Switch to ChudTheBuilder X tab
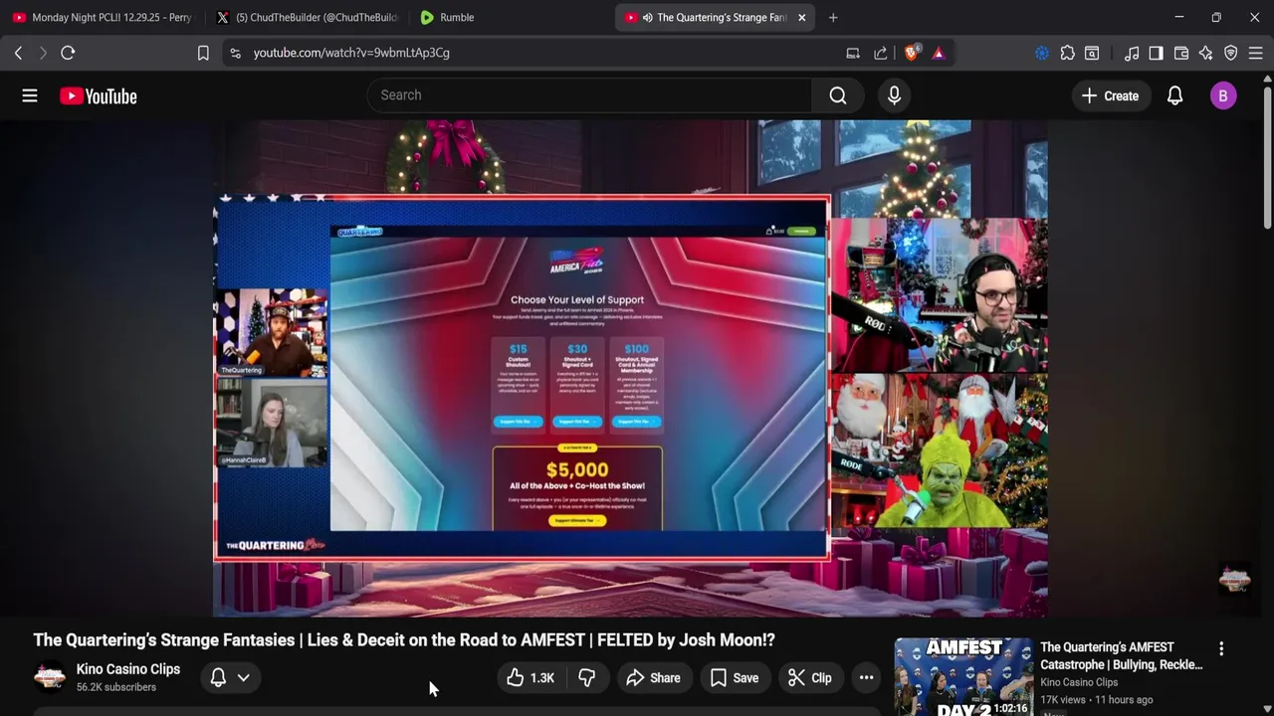Image resolution: width=1274 pixels, height=716 pixels. coord(307,17)
